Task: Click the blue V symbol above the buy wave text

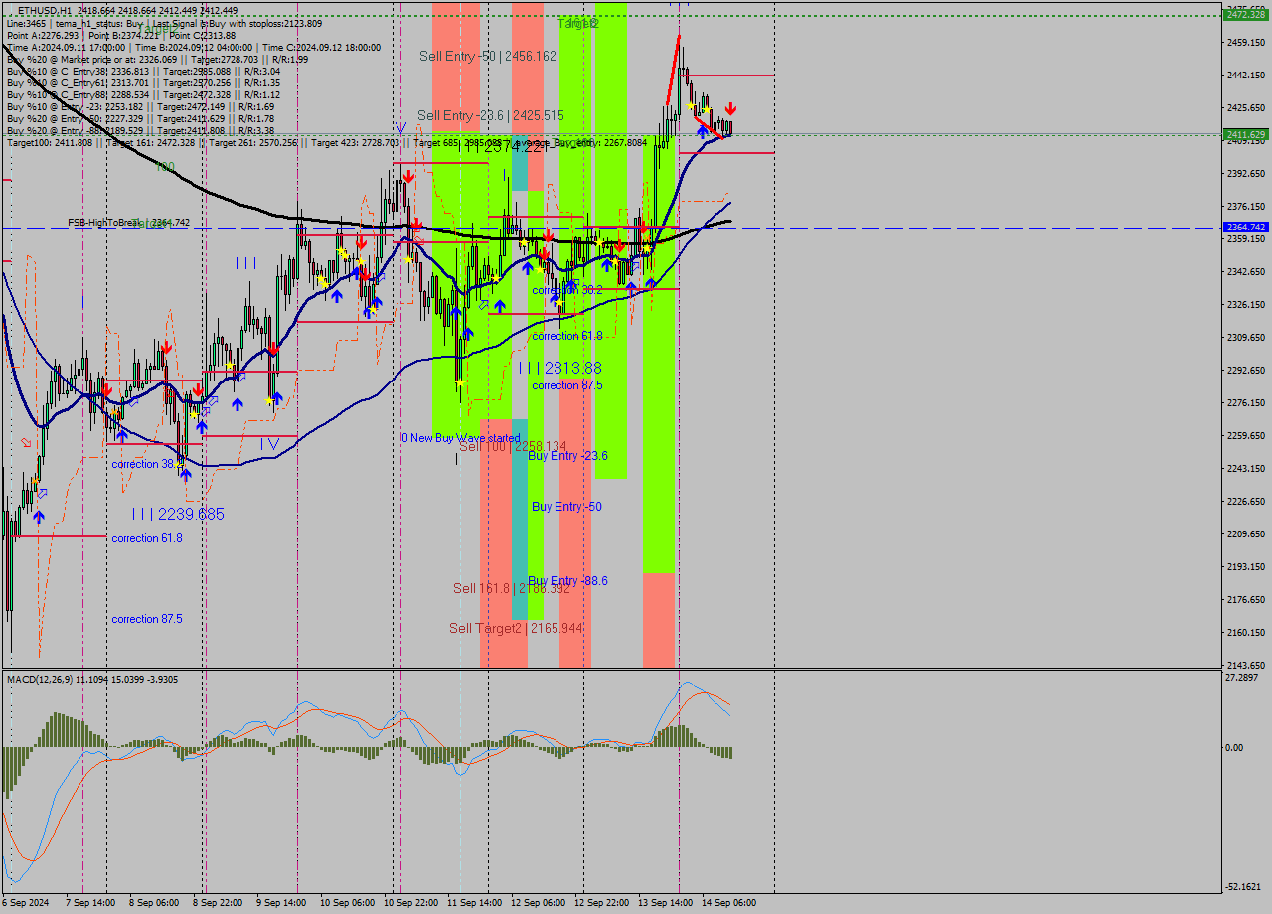Action: tap(400, 128)
